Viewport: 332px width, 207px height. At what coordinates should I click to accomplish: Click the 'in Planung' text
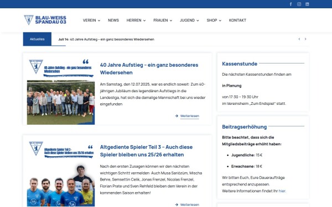click(x=232, y=86)
